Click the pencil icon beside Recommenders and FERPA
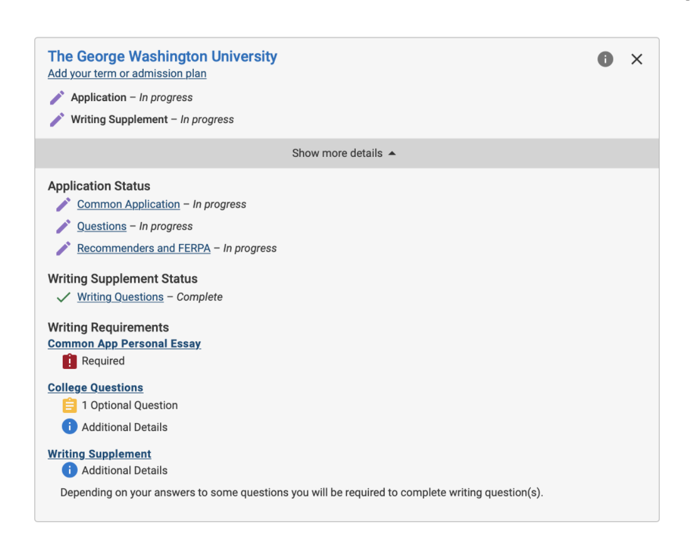This screenshot has height=546, width=694. click(x=63, y=248)
